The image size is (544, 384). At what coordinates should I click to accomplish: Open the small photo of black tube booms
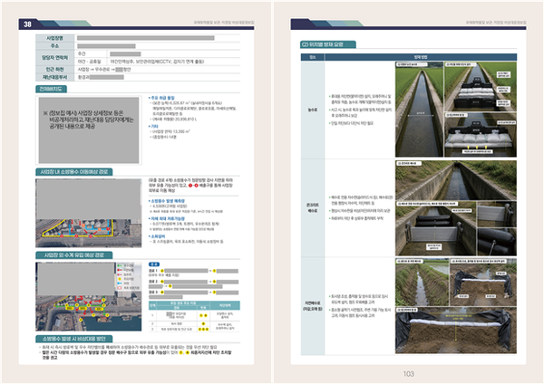coord(497,242)
